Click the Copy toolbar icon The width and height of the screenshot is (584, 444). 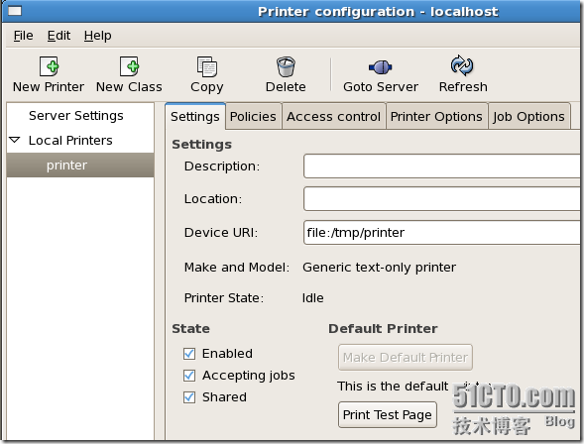click(x=206, y=66)
